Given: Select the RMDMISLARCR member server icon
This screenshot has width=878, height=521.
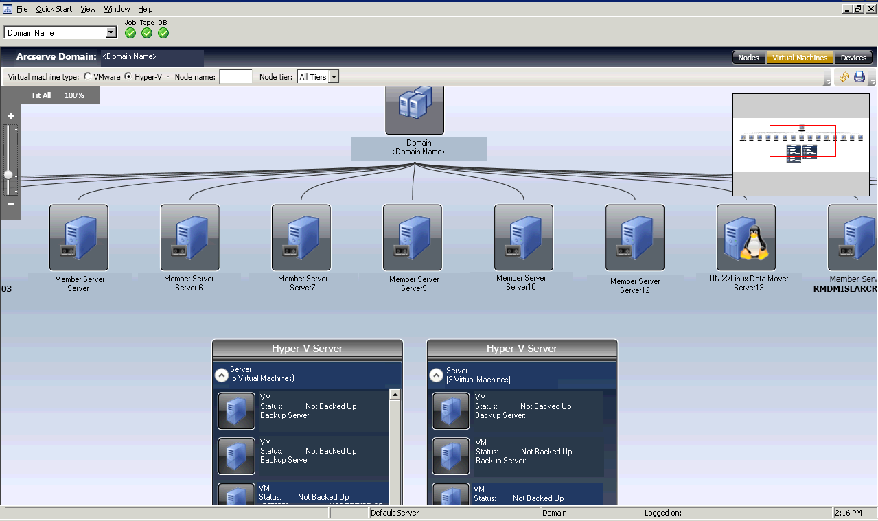Looking at the screenshot, I should click(x=853, y=238).
